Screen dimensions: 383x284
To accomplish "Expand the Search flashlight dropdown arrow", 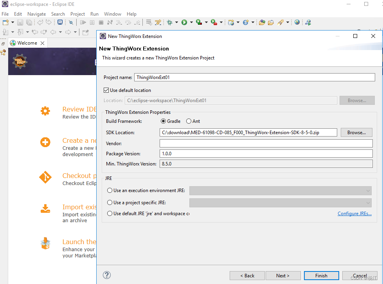I will pyautogui.click(x=288, y=22).
